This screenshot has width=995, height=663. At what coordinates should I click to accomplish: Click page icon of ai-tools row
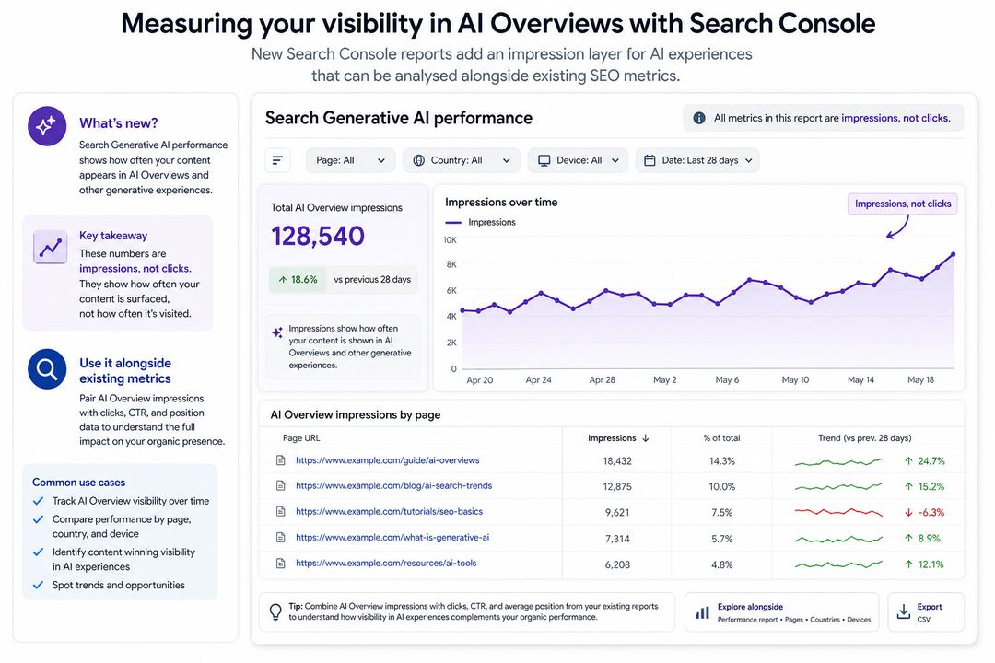(x=280, y=564)
